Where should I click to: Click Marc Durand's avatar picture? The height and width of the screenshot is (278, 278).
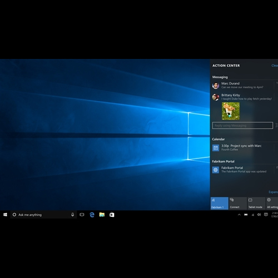point(216,86)
